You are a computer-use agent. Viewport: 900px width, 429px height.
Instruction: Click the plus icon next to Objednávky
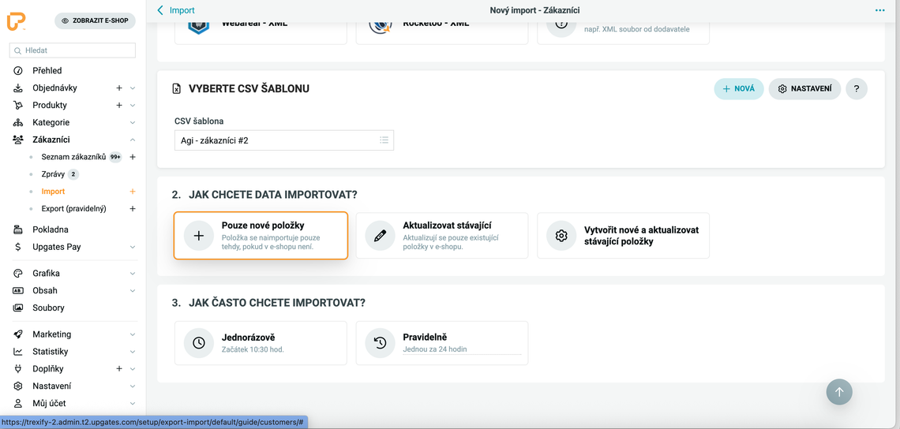[x=119, y=88]
